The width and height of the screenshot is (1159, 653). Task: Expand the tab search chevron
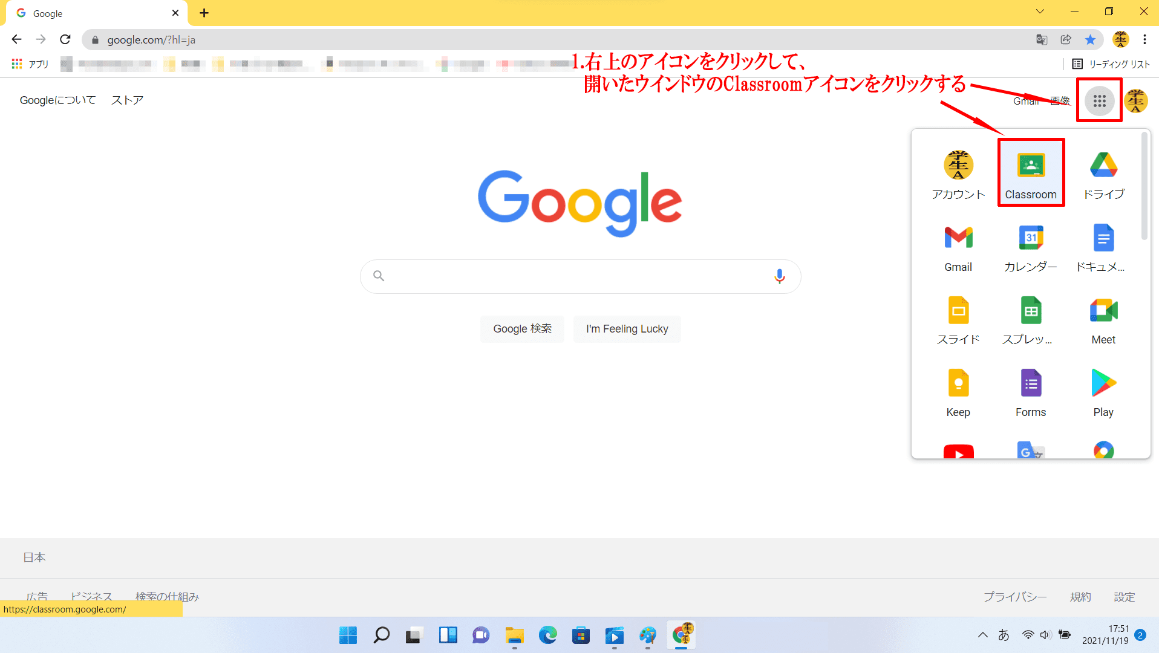coord(1040,12)
